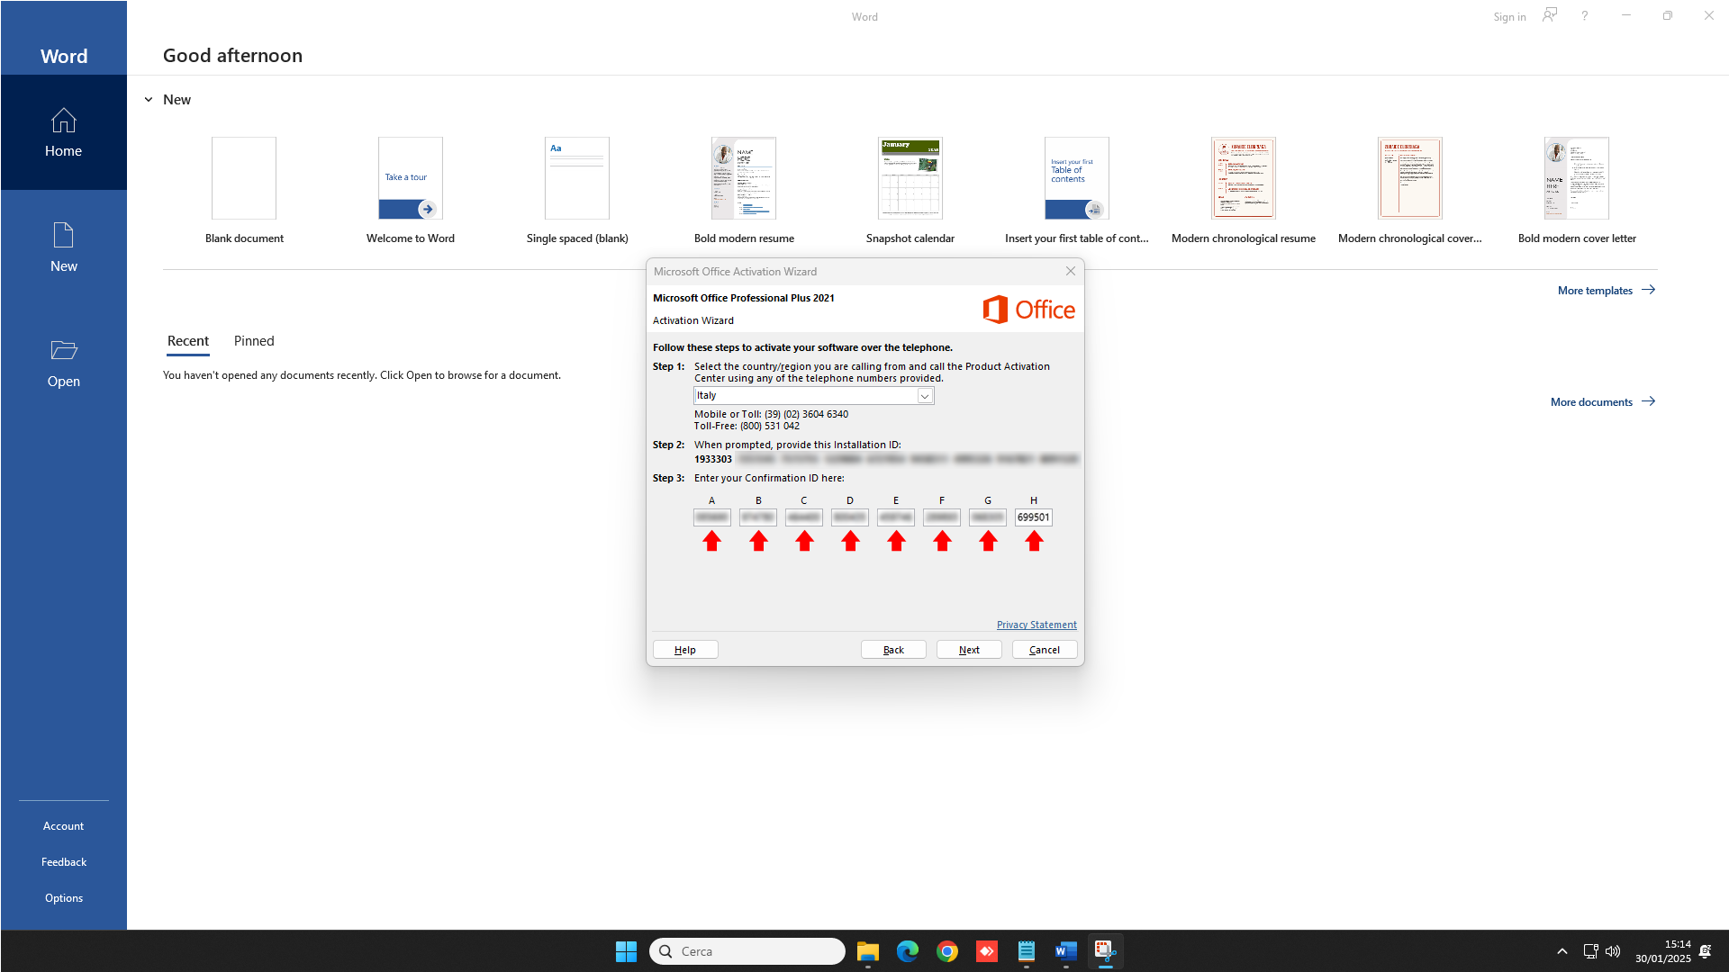Close the Office Activation Wizard dialog

click(x=1070, y=271)
